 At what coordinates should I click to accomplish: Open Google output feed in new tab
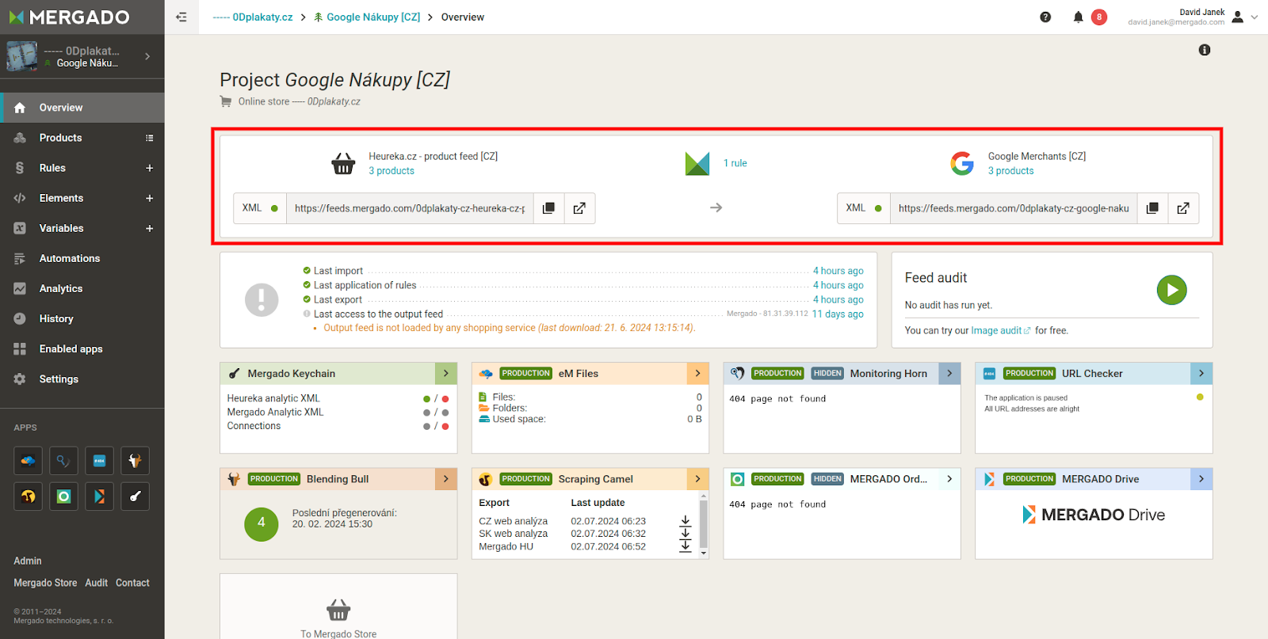(1183, 208)
